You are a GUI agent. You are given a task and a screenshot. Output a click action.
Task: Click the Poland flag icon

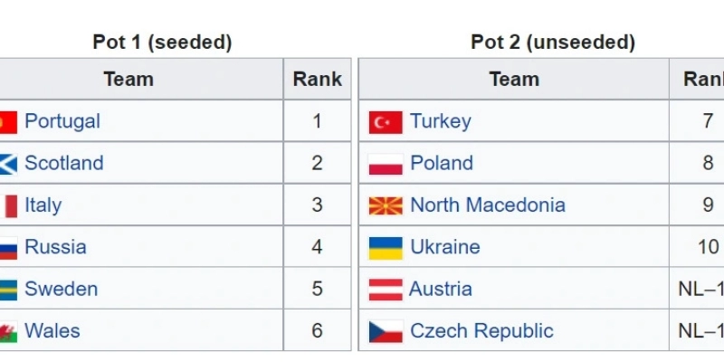pyautogui.click(x=386, y=165)
